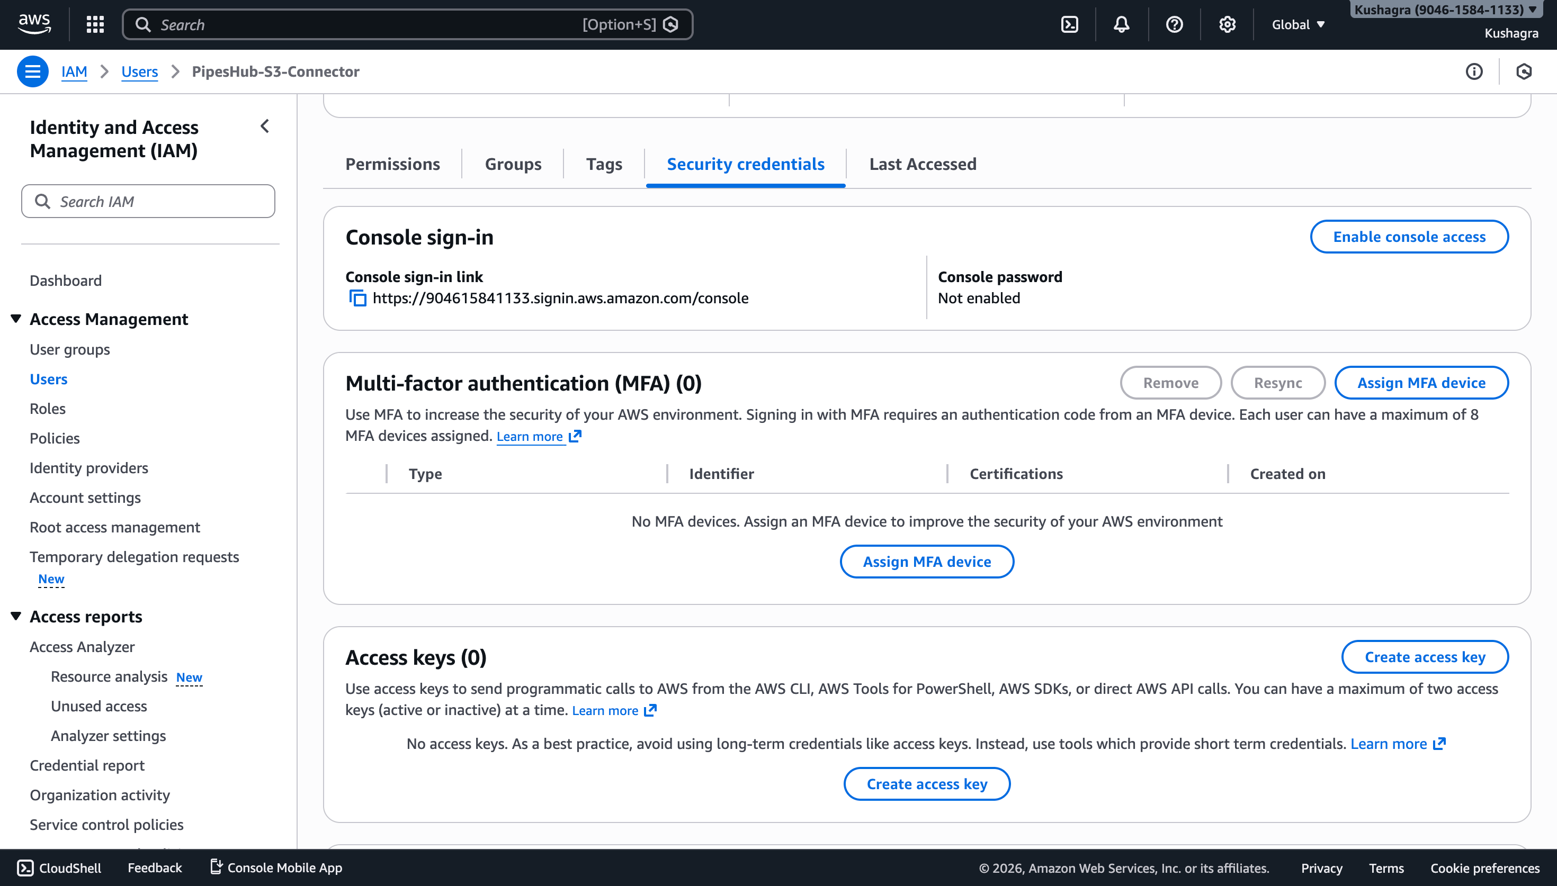Open the Kushagra account menu

1446,11
